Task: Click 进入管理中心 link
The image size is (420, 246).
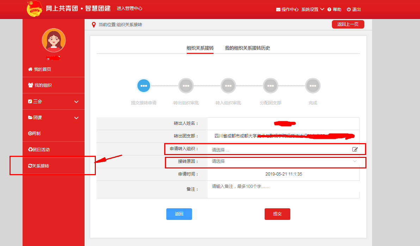Action: [x=129, y=8]
